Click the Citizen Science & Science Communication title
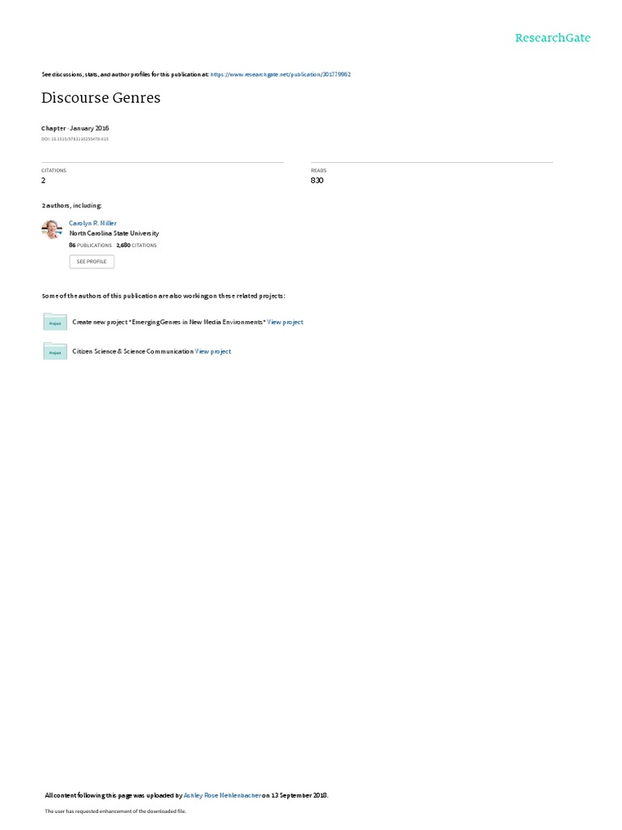 (133, 352)
